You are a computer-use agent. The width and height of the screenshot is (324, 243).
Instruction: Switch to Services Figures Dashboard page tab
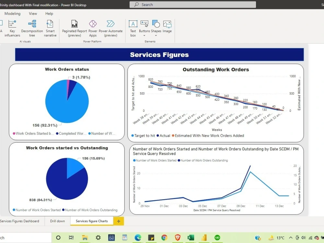tap(19, 221)
